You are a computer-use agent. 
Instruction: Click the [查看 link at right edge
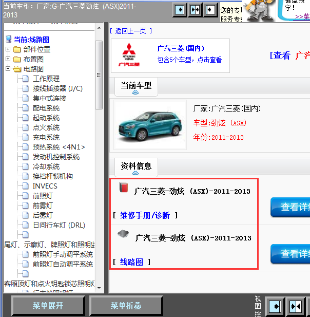coord(280,55)
